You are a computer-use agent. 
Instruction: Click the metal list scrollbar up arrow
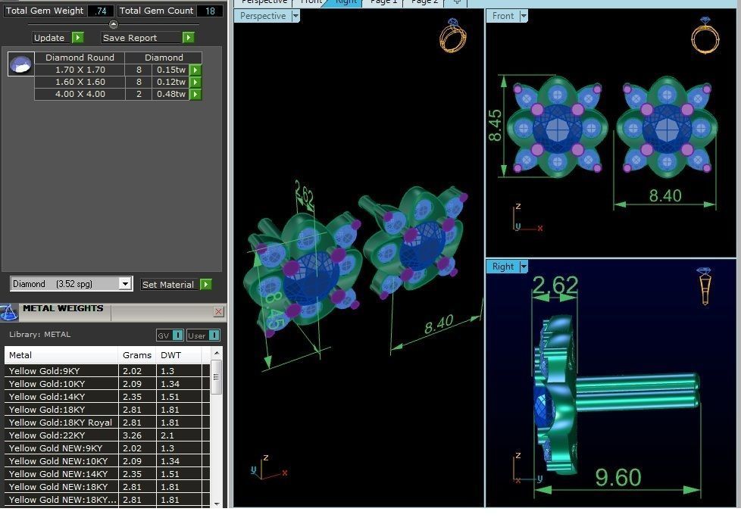(x=217, y=353)
